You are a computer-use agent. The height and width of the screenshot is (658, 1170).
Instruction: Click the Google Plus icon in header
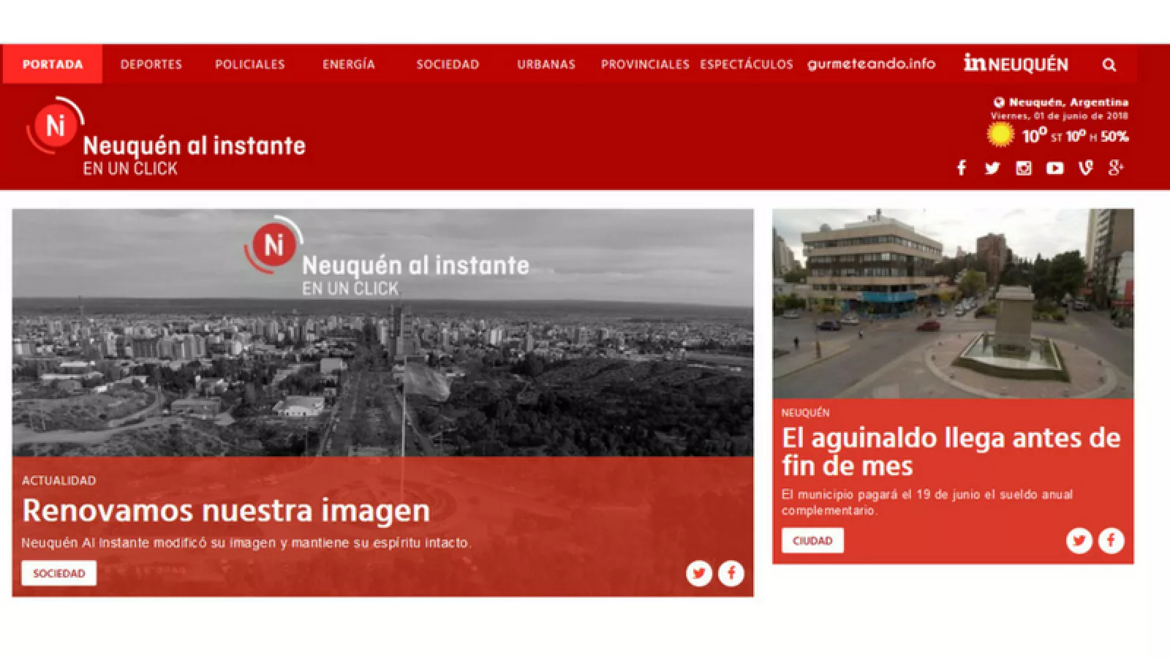click(x=1115, y=168)
